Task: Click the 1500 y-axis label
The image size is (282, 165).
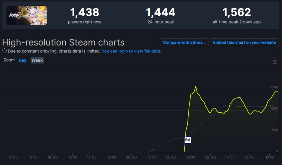Action: [274, 87]
